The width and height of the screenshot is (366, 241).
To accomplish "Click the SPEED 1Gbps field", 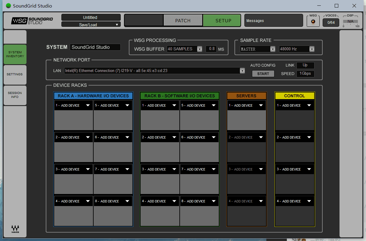I will click(x=305, y=74).
